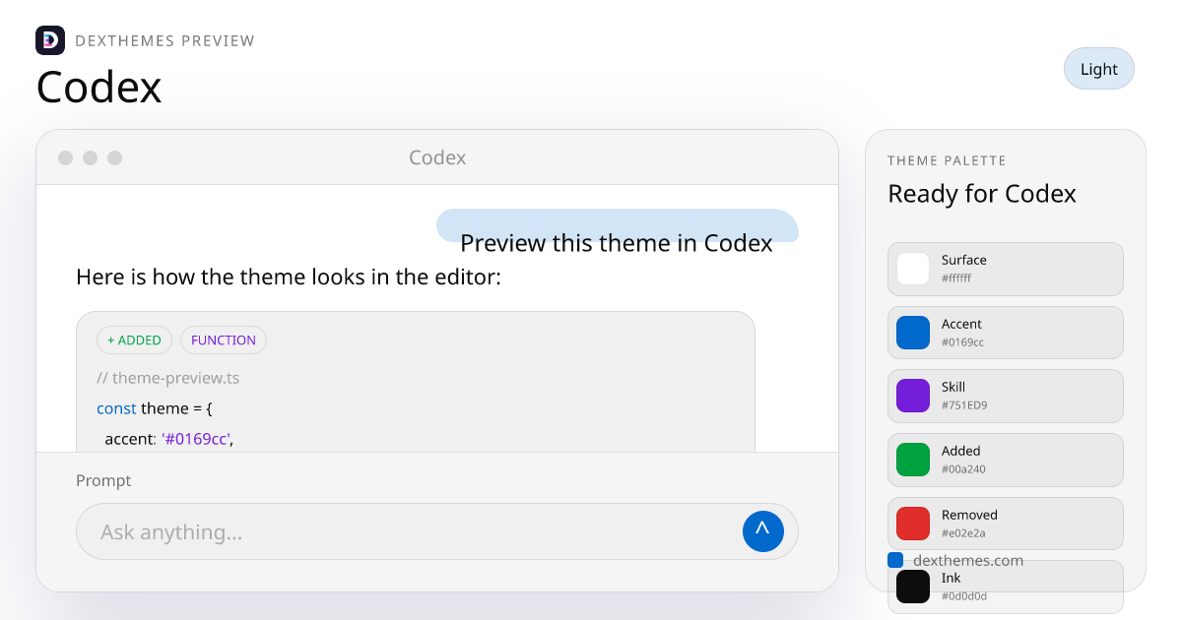Click the small blue square beside dexthemes.com
This screenshot has width=1182, height=620.
coord(895,560)
